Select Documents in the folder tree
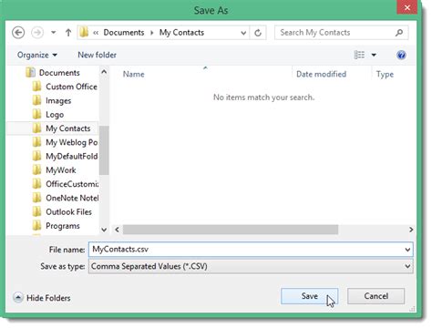432x328 pixels. 59,73
